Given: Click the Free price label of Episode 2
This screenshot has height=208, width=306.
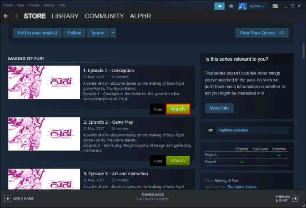Looking at the screenshot, I should pos(158,161).
